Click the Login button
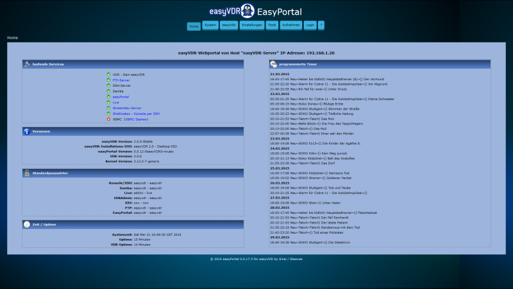513x289 pixels. click(310, 26)
